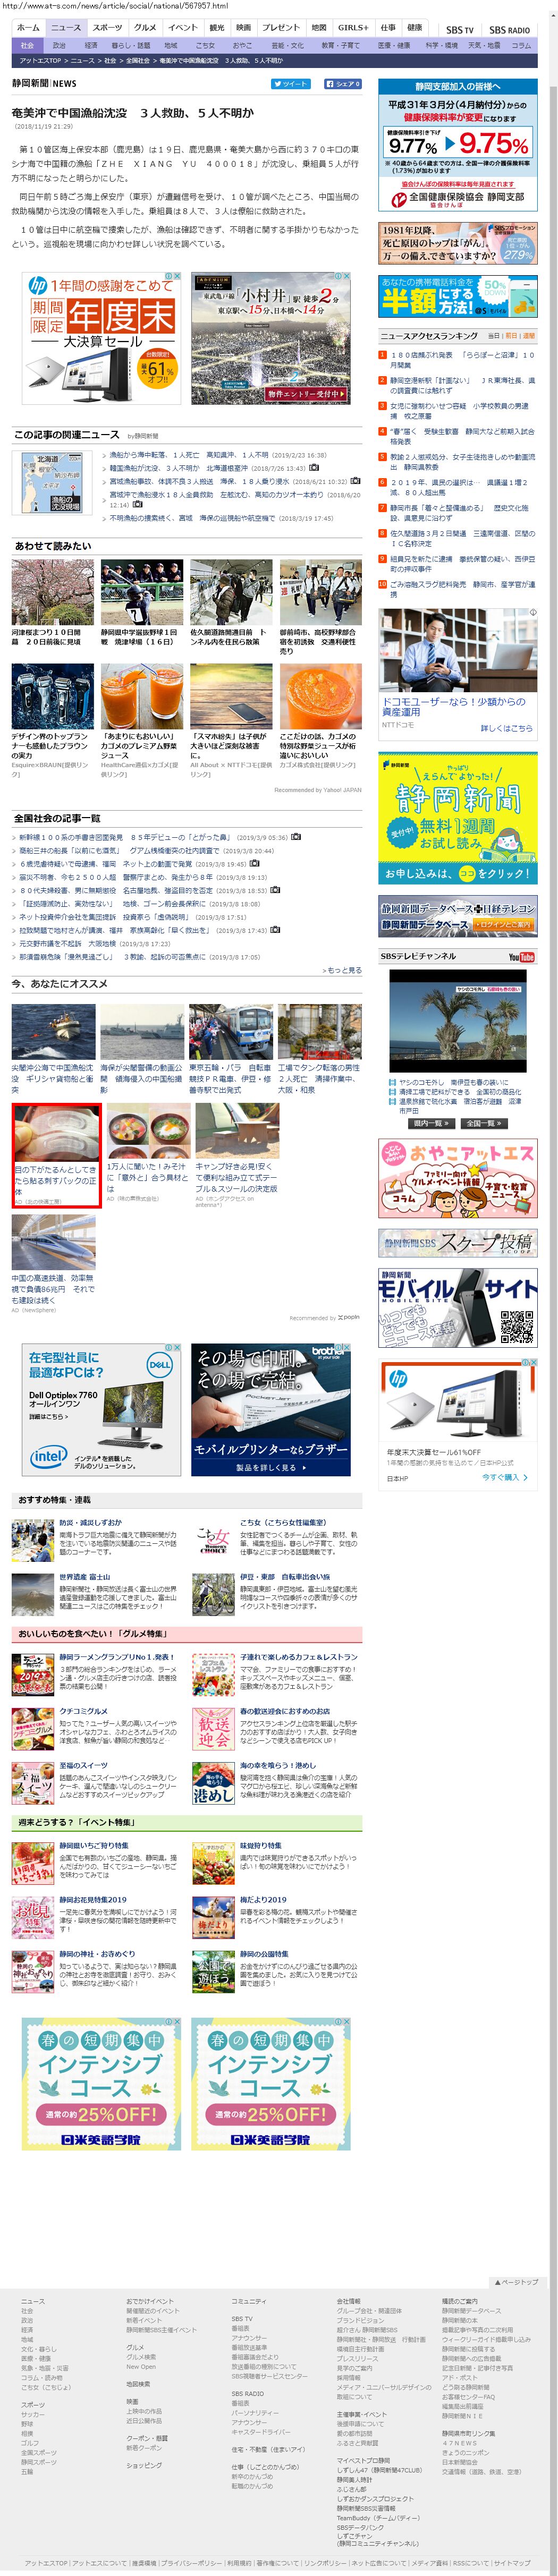Open the こち女 feature link
The height and width of the screenshot is (2576, 558).
283,1522
